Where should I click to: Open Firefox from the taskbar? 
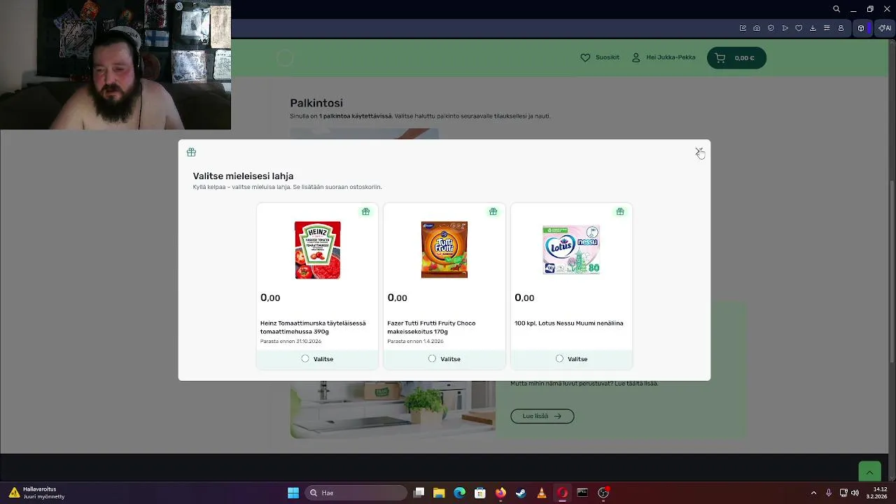(500, 493)
